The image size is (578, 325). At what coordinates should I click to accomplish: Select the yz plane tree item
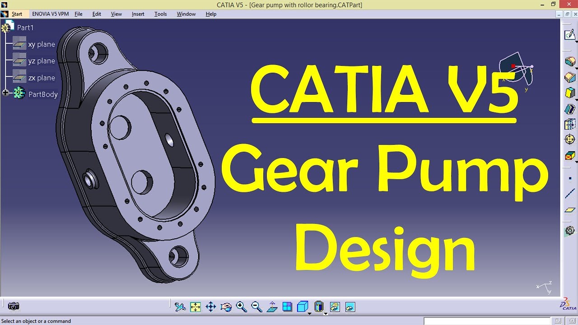pyautogui.click(x=42, y=61)
